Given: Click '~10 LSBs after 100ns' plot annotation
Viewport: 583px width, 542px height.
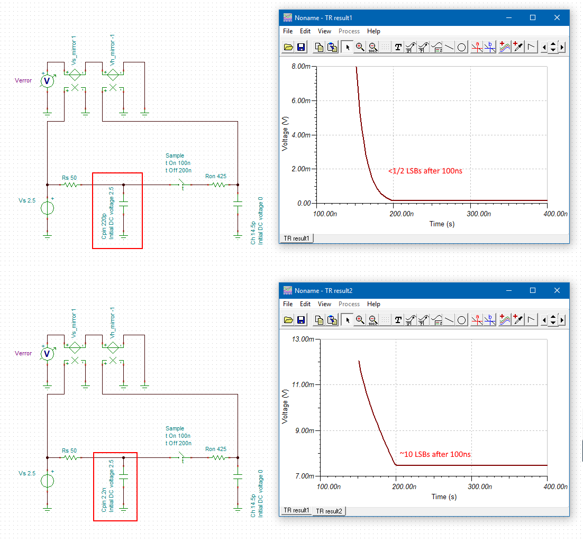Looking at the screenshot, I should (435, 454).
